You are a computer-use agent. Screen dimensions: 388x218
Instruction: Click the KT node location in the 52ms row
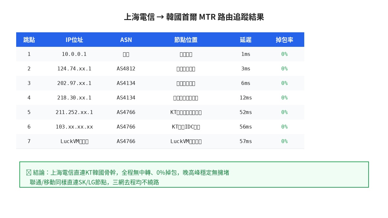[186, 112]
